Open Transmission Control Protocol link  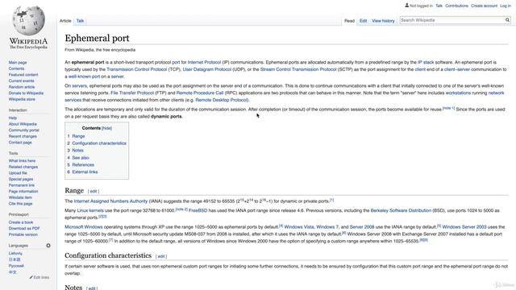tap(137, 69)
